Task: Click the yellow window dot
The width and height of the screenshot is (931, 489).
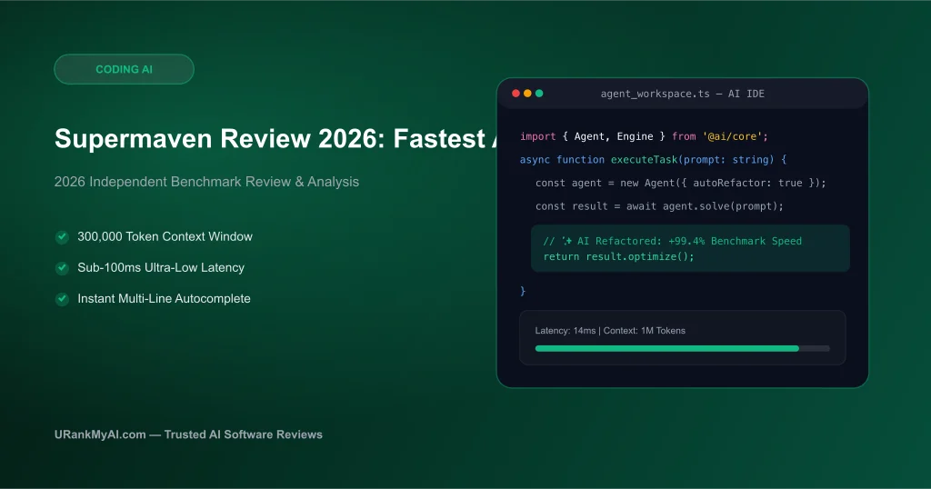Action: (x=527, y=94)
